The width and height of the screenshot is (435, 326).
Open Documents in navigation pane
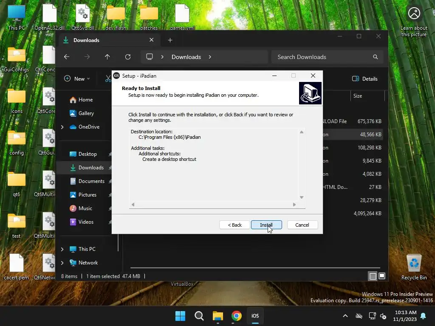coord(91,181)
